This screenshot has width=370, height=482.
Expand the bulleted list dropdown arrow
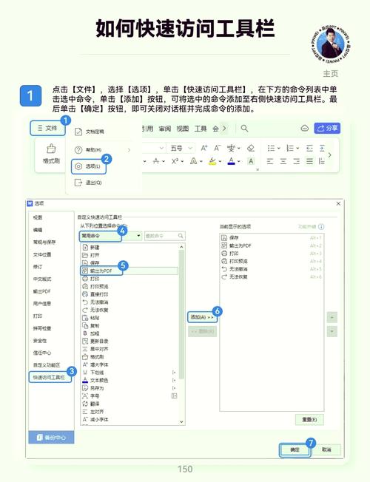pos(278,149)
